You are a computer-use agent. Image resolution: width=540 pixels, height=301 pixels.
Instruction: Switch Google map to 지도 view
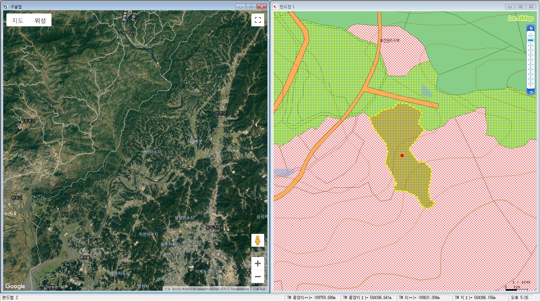(18, 21)
